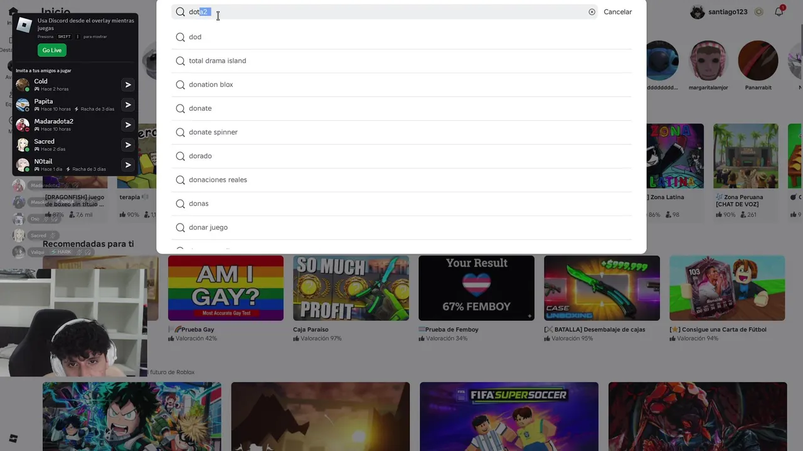Image resolution: width=803 pixels, height=451 pixels.
Task: Click Sacred's avatar in invite list
Action: pos(23,145)
